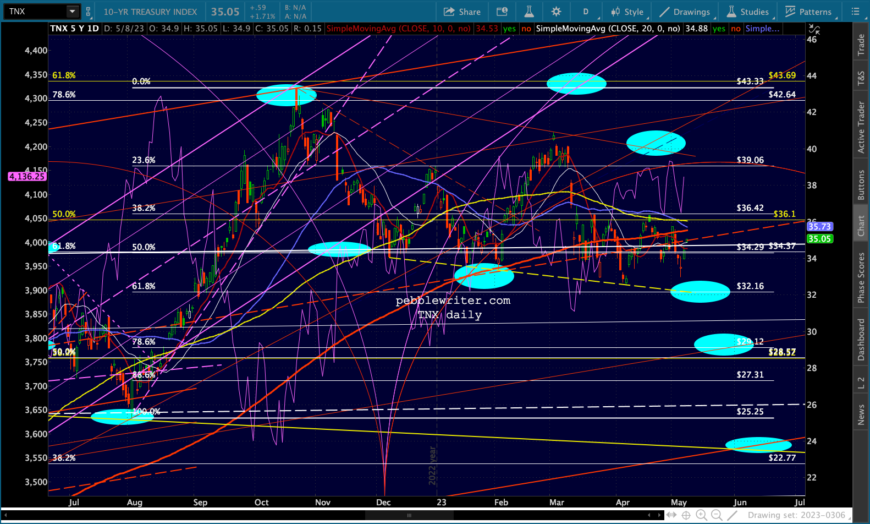Viewport: 870px width, 524px height.
Task: Open the D timeframe selector
Action: (x=586, y=12)
